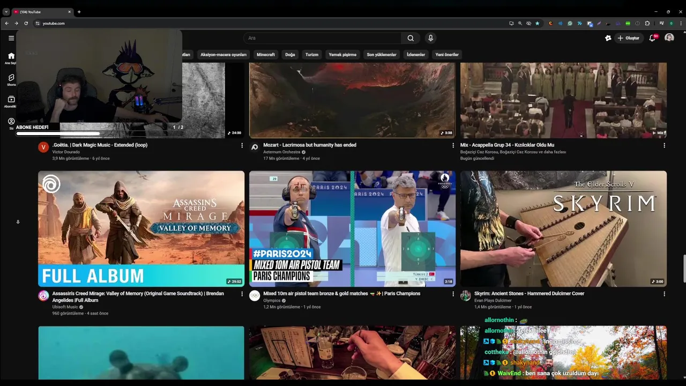Open options for Mixed 10m air pistol video

(453, 294)
